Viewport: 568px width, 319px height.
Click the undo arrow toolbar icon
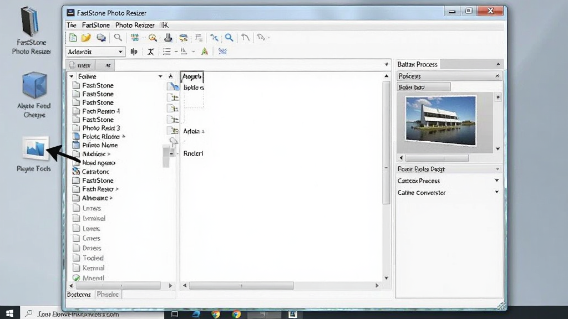pos(245,37)
